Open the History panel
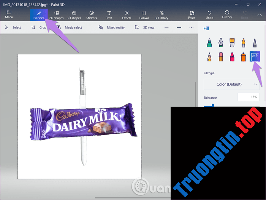 pyautogui.click(x=227, y=14)
